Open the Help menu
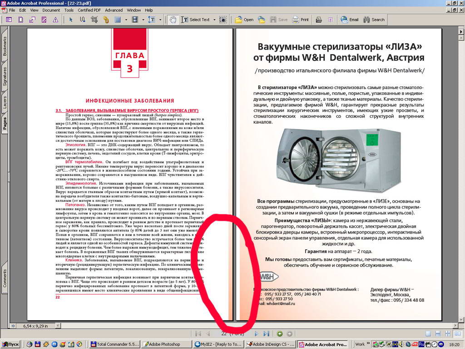 pos(149,10)
